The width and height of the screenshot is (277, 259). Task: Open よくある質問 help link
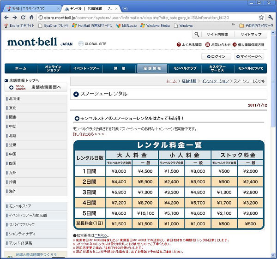click(x=189, y=45)
